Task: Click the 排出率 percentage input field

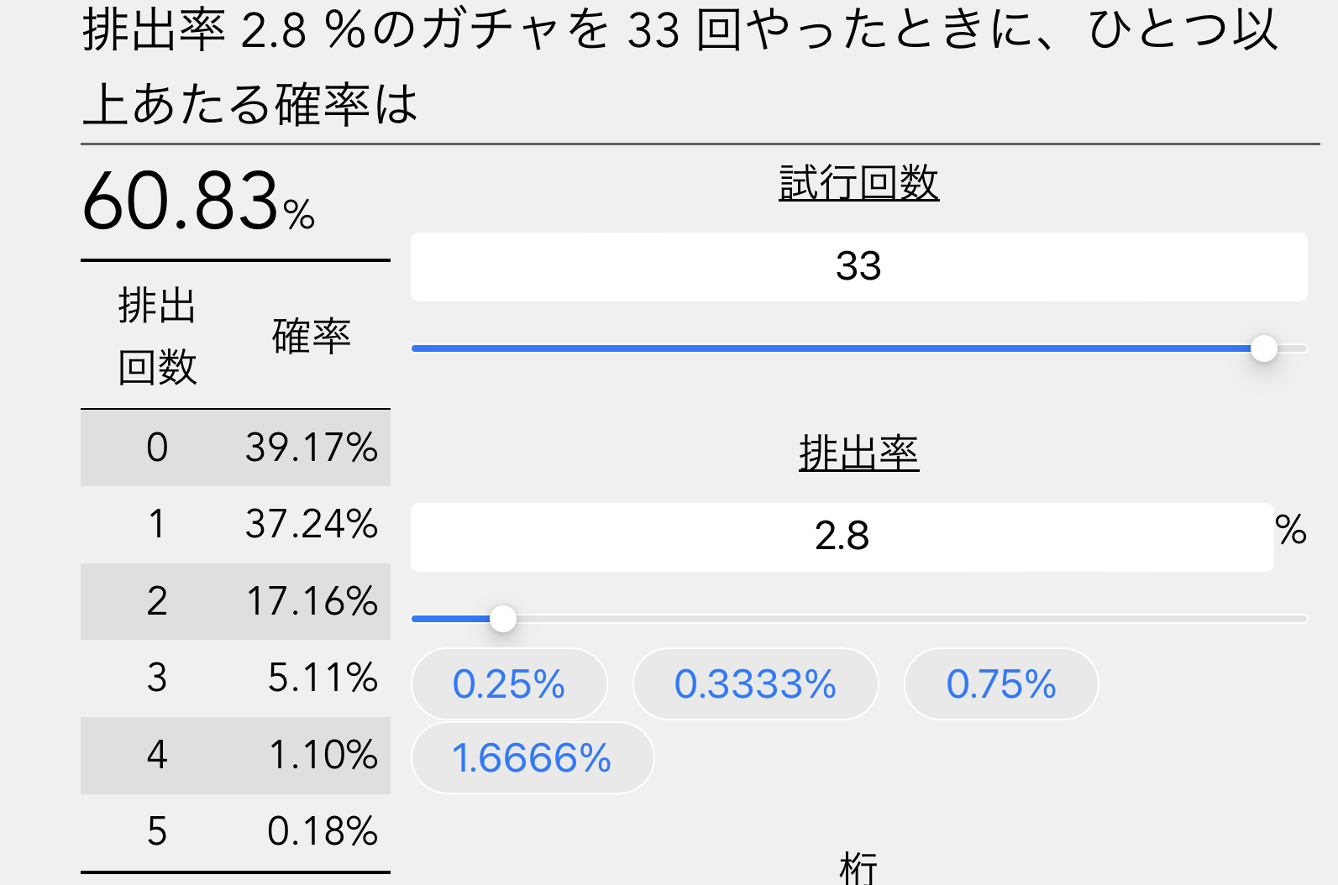Action: (842, 537)
